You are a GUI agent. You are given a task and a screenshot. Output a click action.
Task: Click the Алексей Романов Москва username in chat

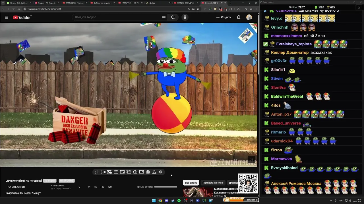point(296,184)
